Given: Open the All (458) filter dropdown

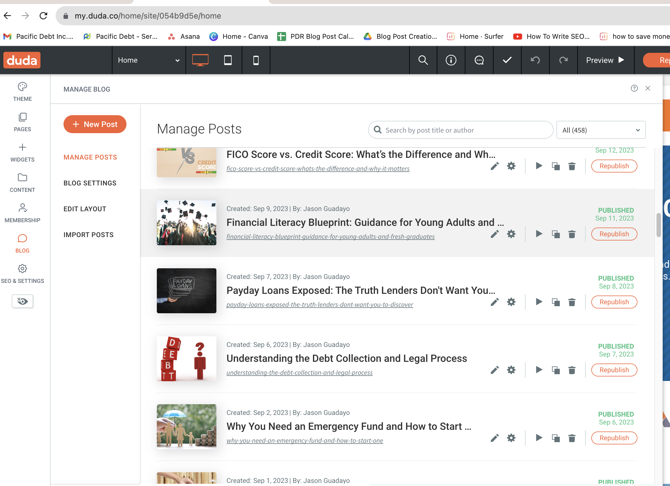Looking at the screenshot, I should coord(601,130).
